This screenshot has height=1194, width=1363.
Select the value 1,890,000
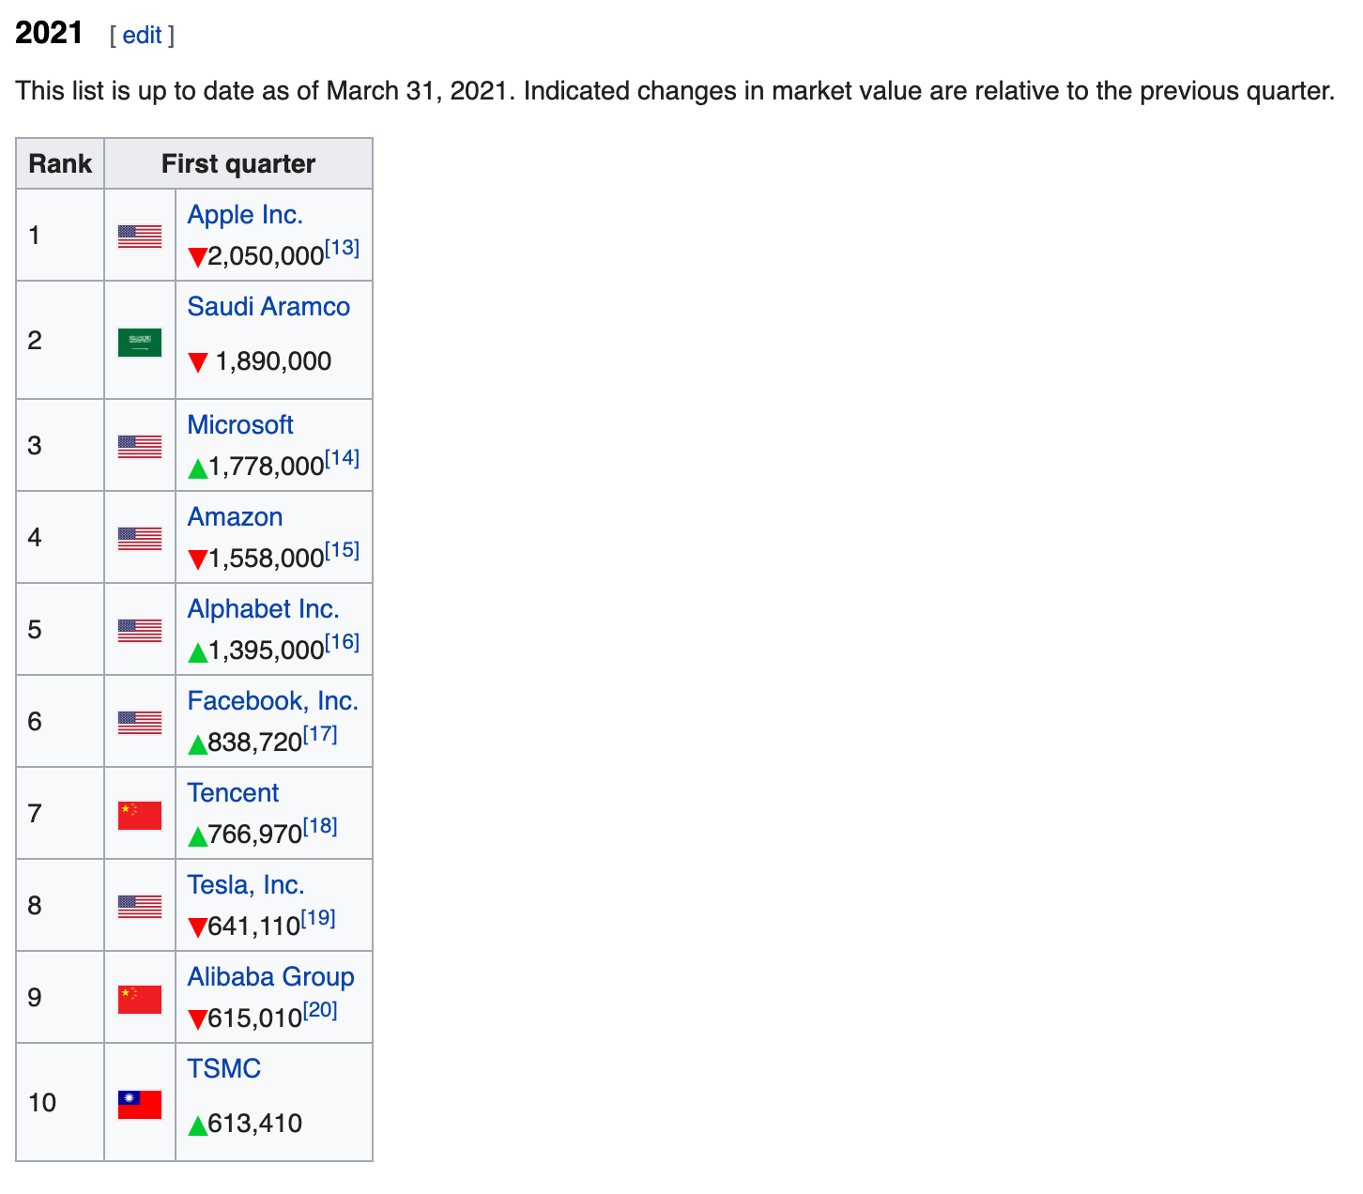tap(273, 362)
